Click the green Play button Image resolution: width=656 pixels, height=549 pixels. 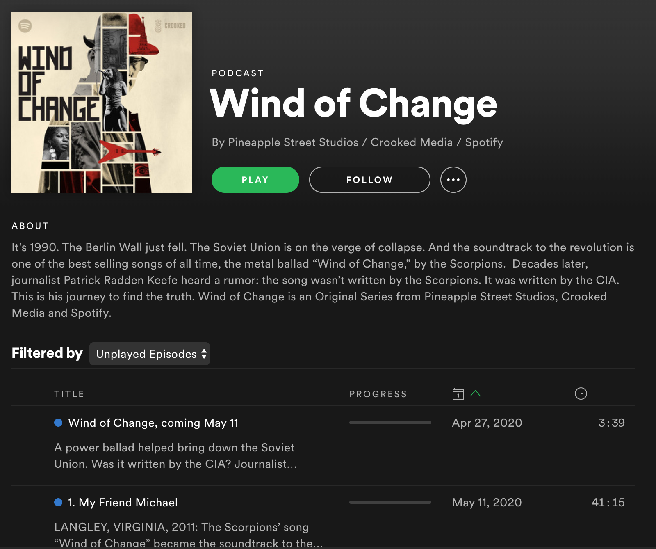pos(255,180)
